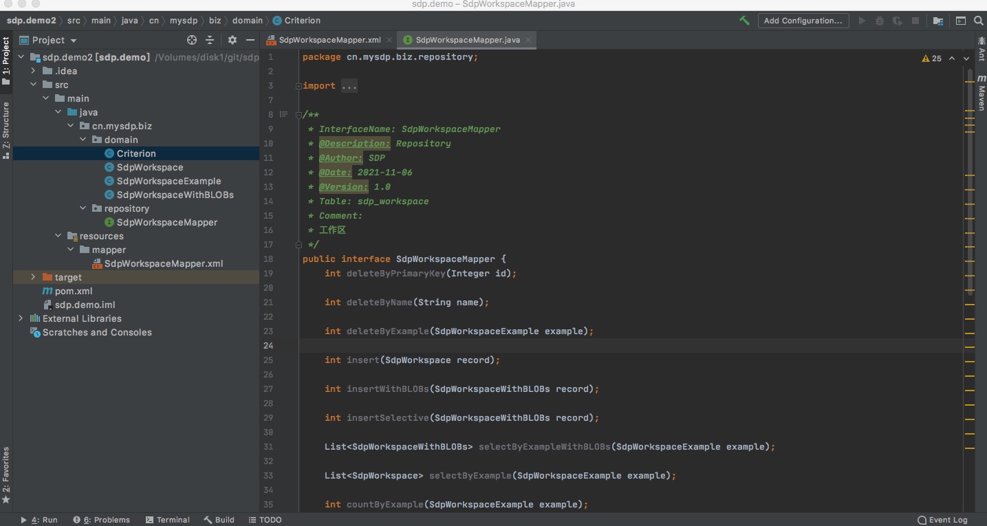Go to next highlighted error with the down arrow
The width and height of the screenshot is (987, 526).
(x=968, y=58)
